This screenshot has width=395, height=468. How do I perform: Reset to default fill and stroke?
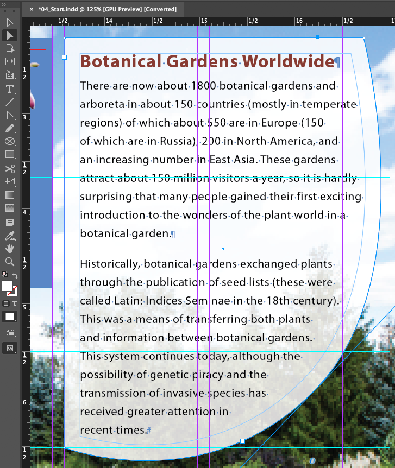pos(5,274)
